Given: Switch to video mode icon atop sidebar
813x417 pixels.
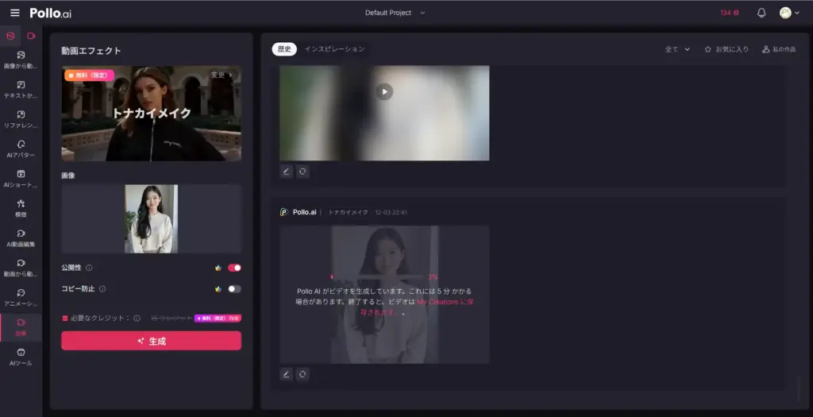Looking at the screenshot, I should (32, 36).
